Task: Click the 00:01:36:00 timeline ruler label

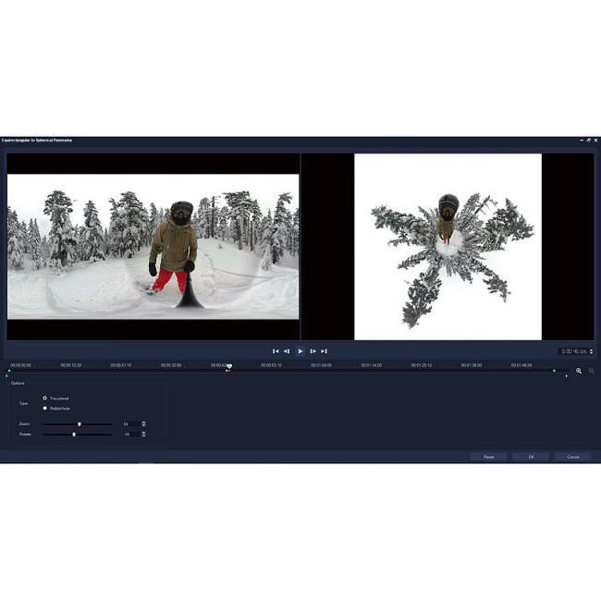Action: pyautogui.click(x=472, y=365)
